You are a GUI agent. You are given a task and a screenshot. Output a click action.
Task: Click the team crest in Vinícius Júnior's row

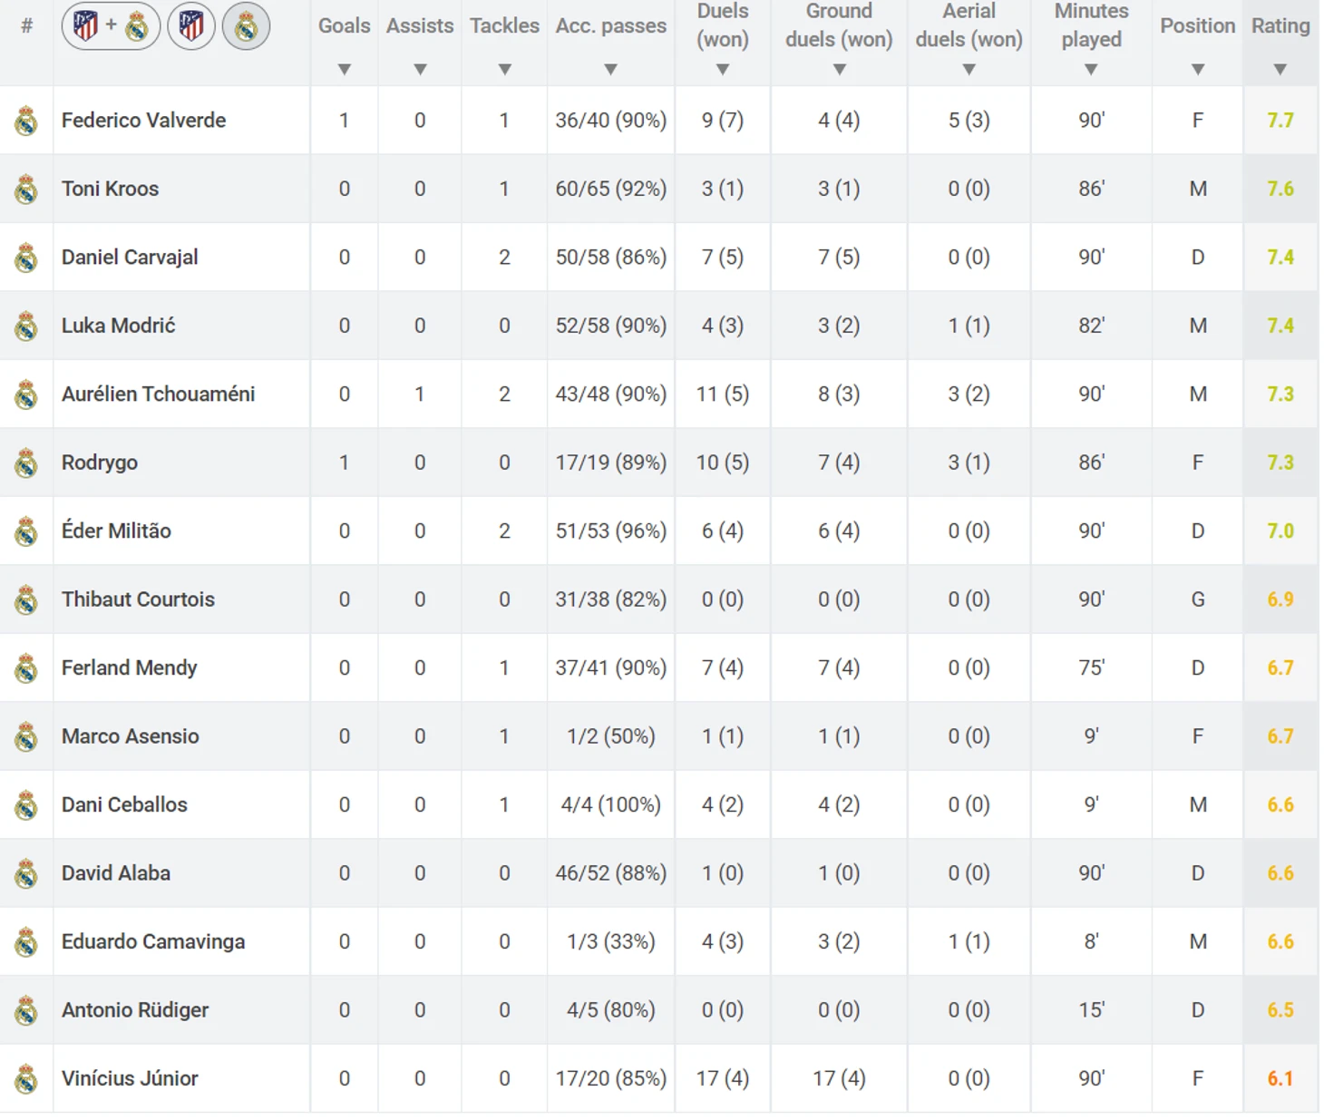click(x=26, y=1079)
